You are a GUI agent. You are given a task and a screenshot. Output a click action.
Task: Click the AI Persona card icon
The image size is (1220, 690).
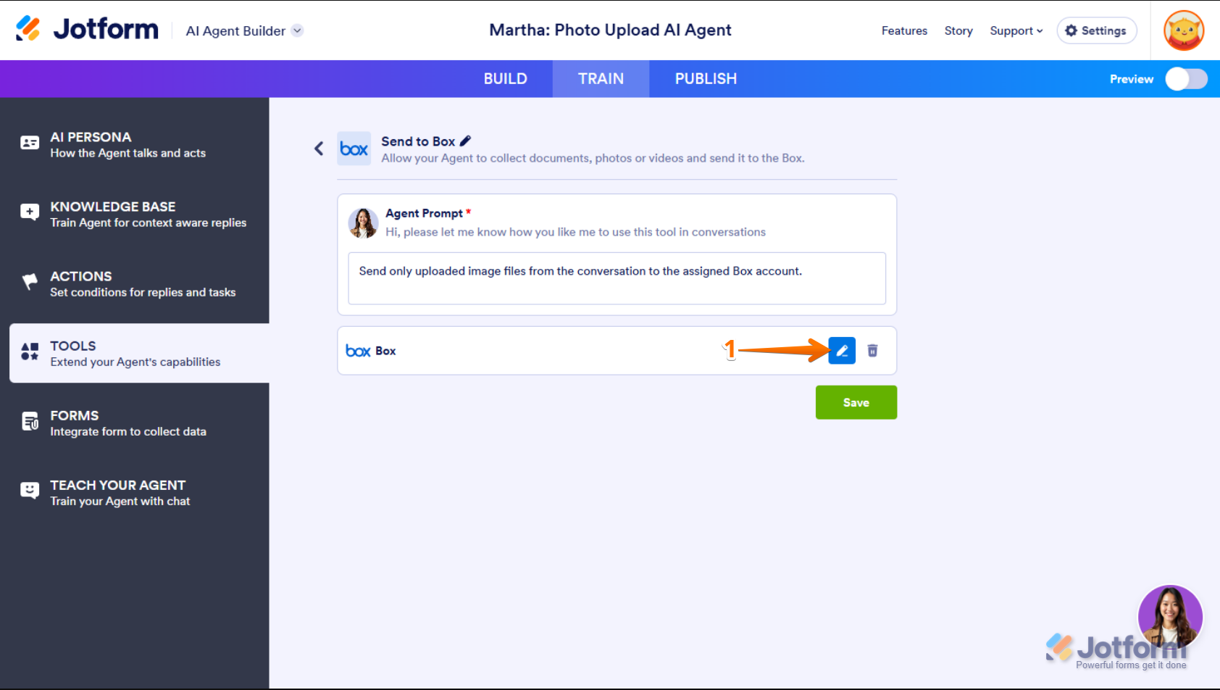pyautogui.click(x=30, y=143)
